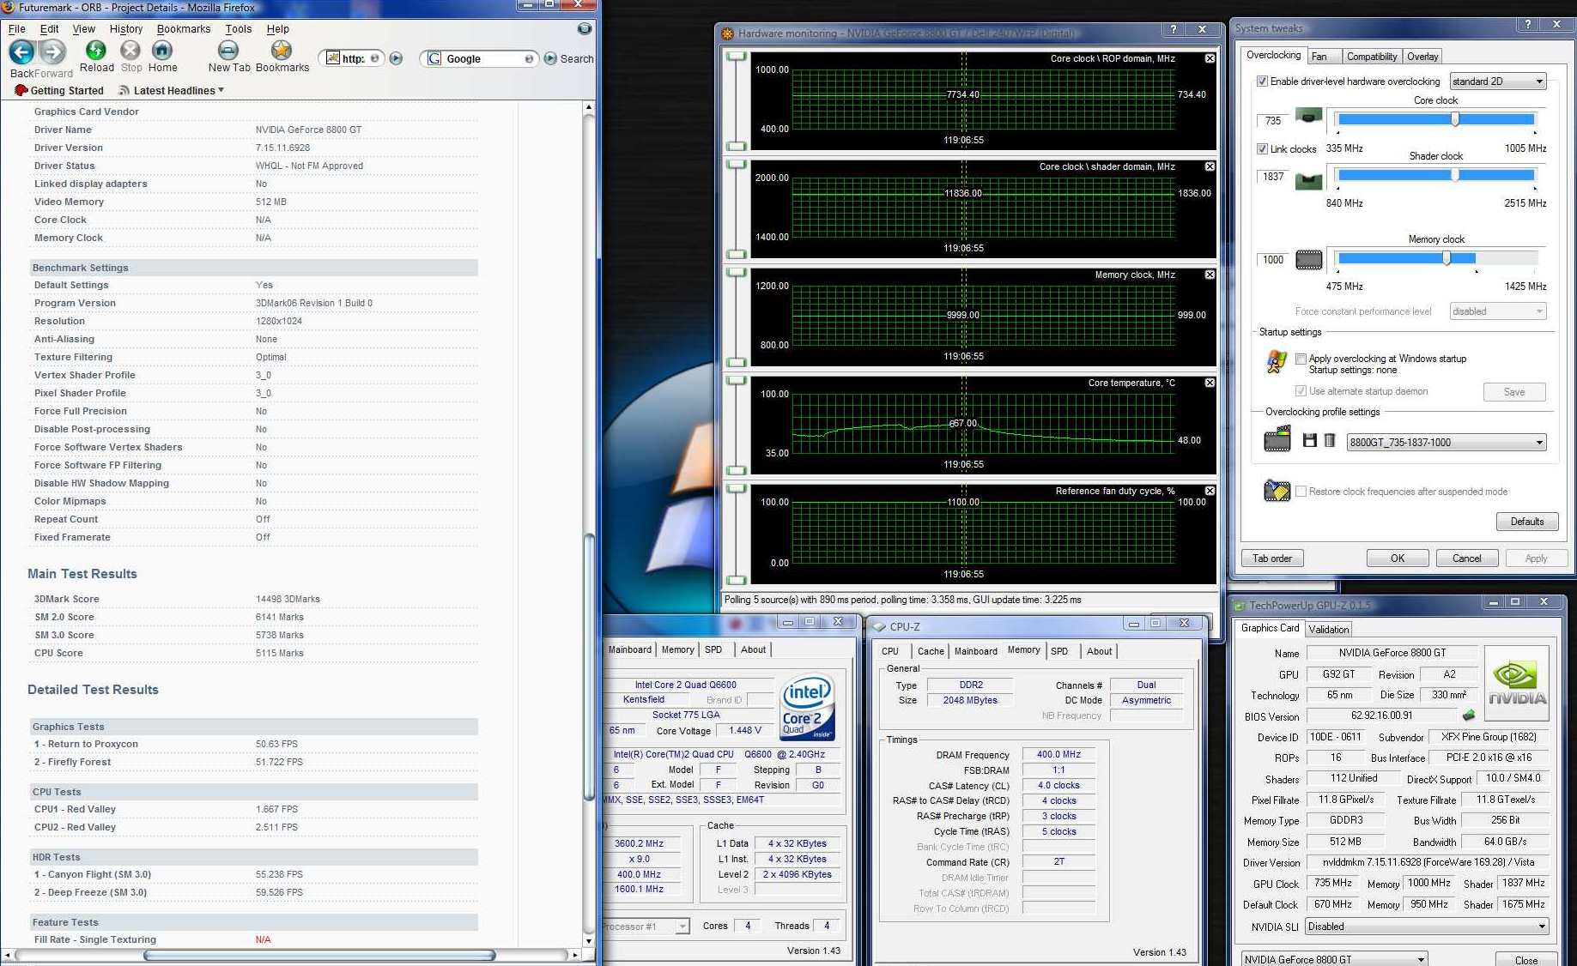Open the Tools menu in Firefox

point(239,28)
